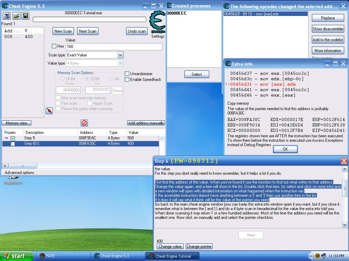Open the MapleStory desktop icon

13,180
